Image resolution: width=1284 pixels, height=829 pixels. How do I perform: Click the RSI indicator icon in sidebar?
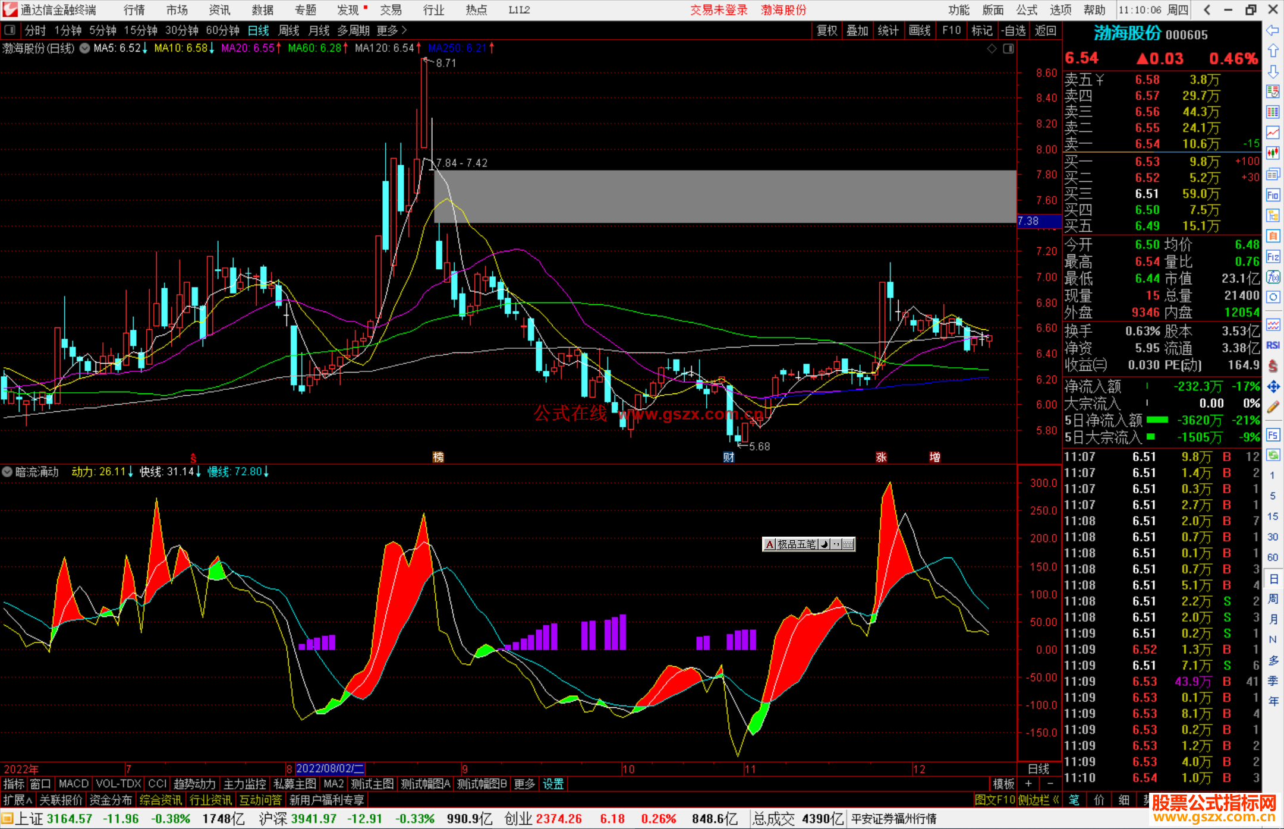(x=1273, y=345)
